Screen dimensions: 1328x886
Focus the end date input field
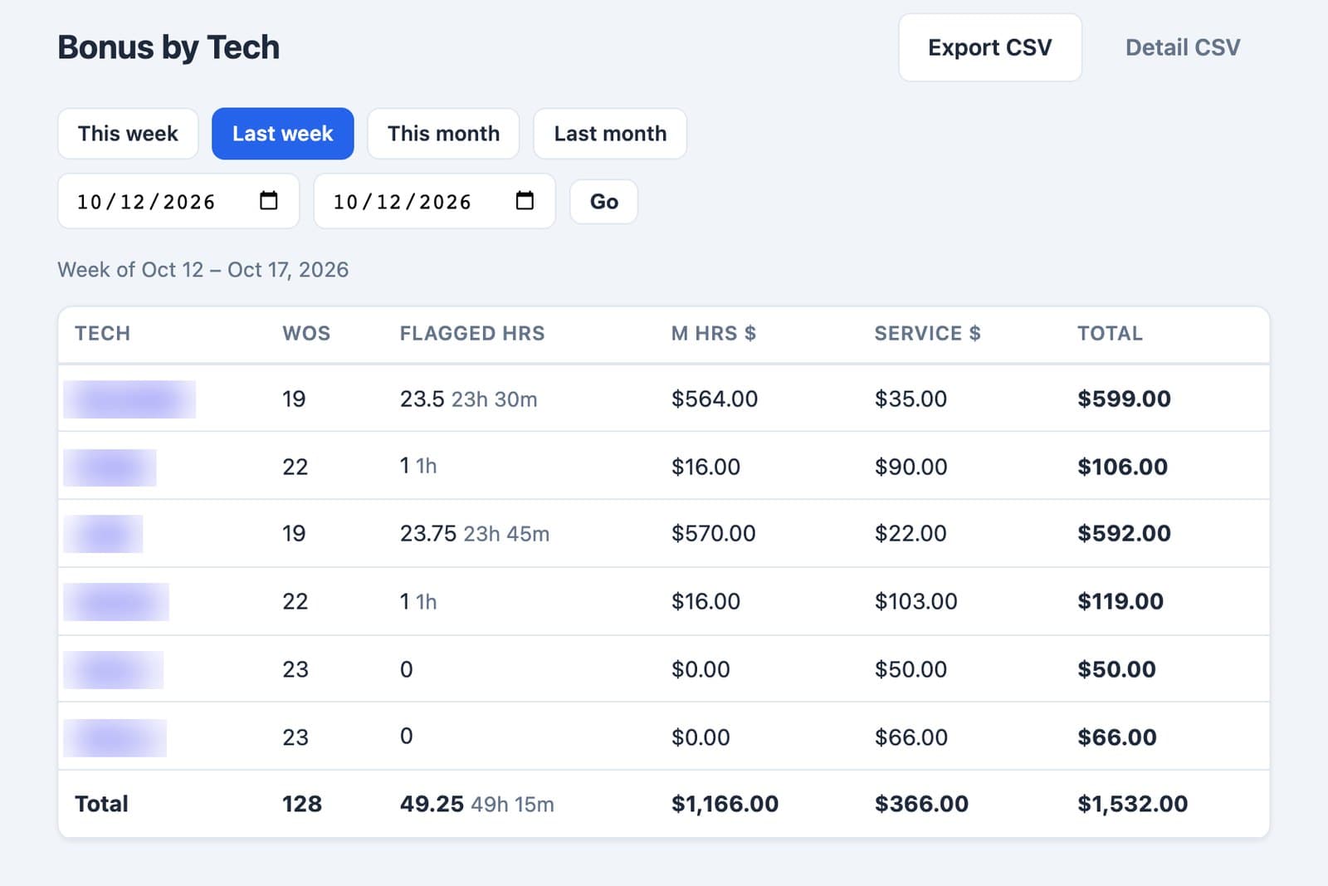pos(434,201)
